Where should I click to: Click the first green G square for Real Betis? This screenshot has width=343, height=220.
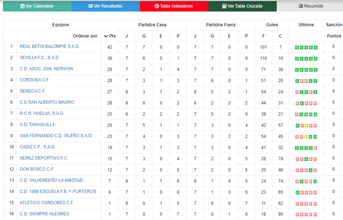(x=297, y=48)
